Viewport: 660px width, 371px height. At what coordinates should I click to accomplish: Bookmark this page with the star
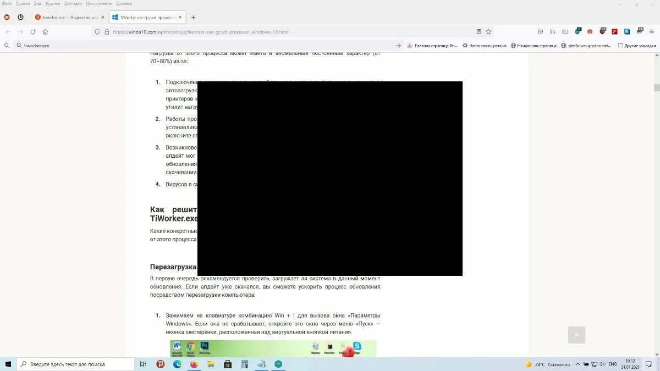[488, 32]
